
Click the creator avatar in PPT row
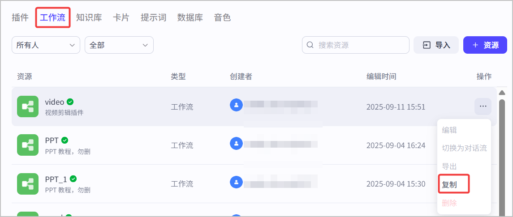[236, 144]
